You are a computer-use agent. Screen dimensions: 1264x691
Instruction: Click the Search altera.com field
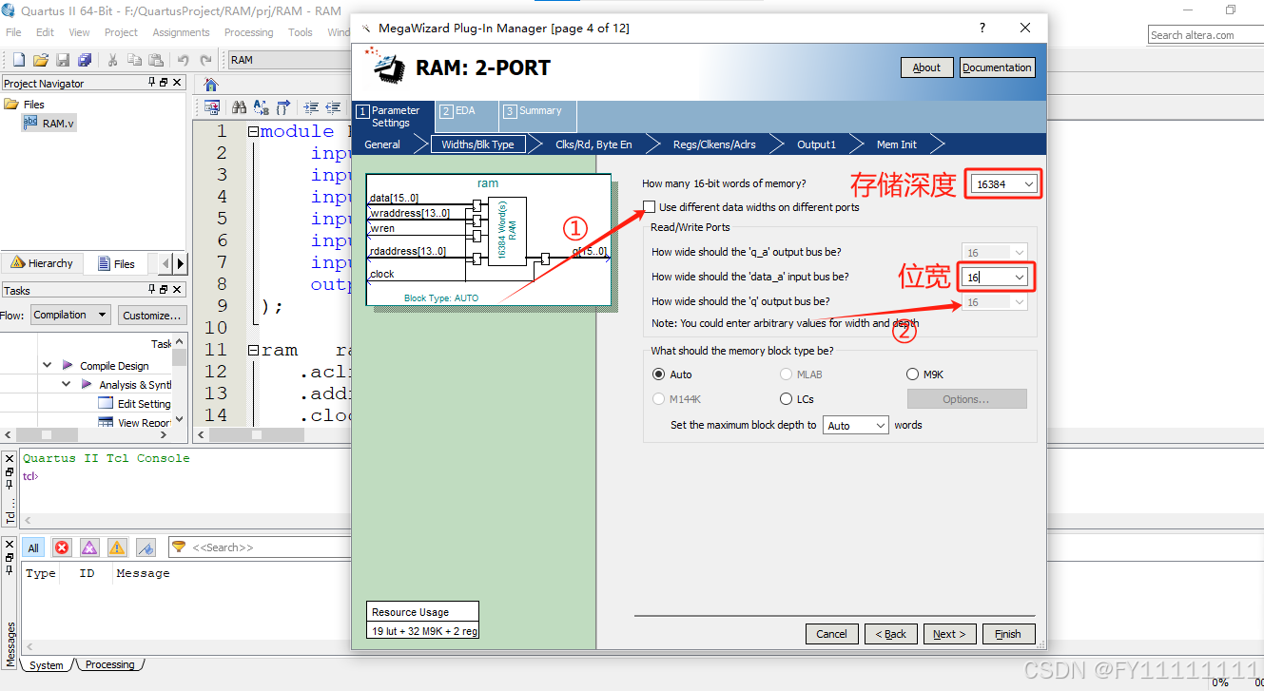1205,35
